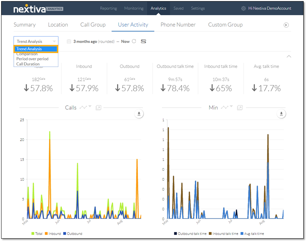Click the Calls chart title
The width and height of the screenshot is (307, 242).
click(71, 108)
